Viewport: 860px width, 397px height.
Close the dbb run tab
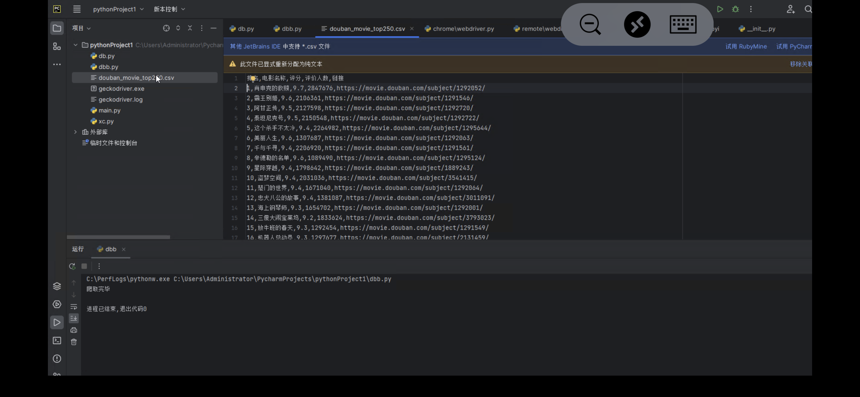click(124, 249)
